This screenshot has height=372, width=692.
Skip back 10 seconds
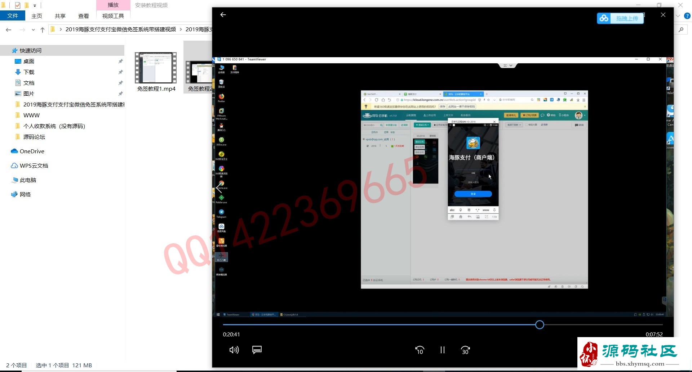[420, 350]
